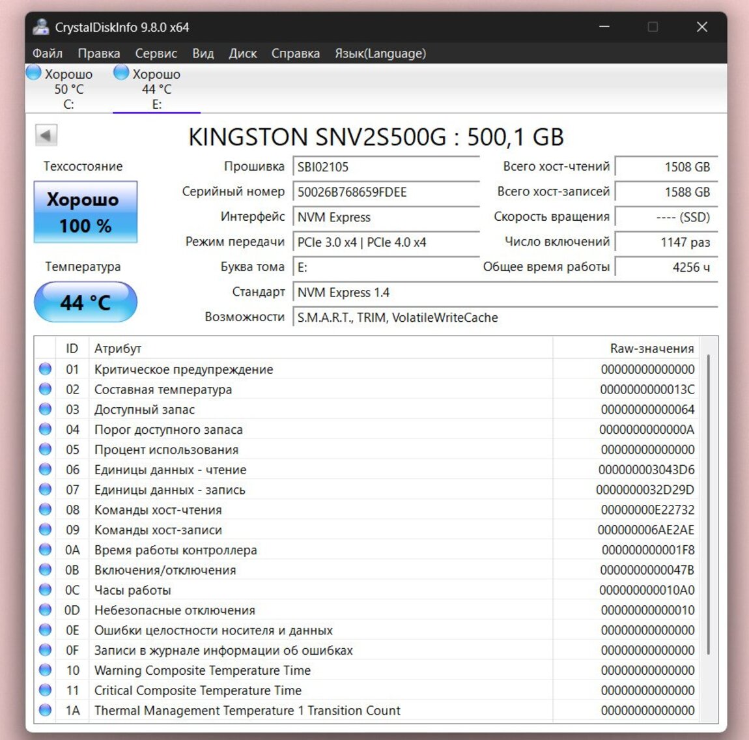749x740 pixels.
Task: Switch to the C: drive tab
Action: point(68,89)
